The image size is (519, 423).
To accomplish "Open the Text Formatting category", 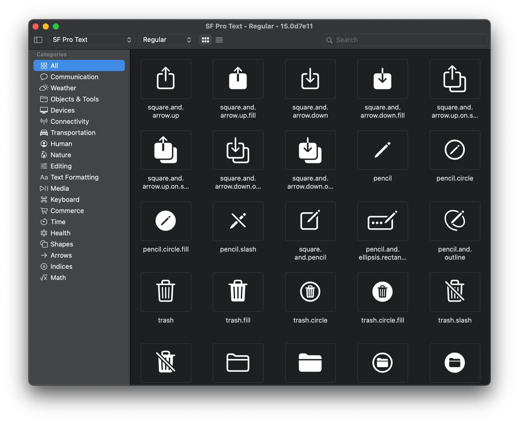I will point(79,177).
